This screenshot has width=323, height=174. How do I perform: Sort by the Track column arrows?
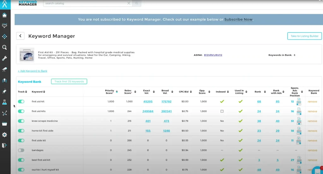tap(26, 92)
